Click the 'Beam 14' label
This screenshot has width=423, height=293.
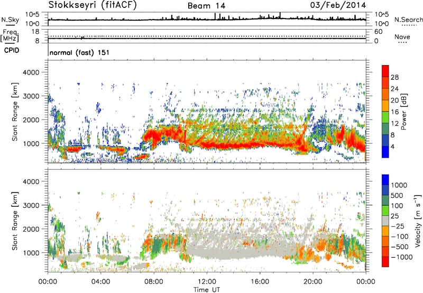[206, 6]
